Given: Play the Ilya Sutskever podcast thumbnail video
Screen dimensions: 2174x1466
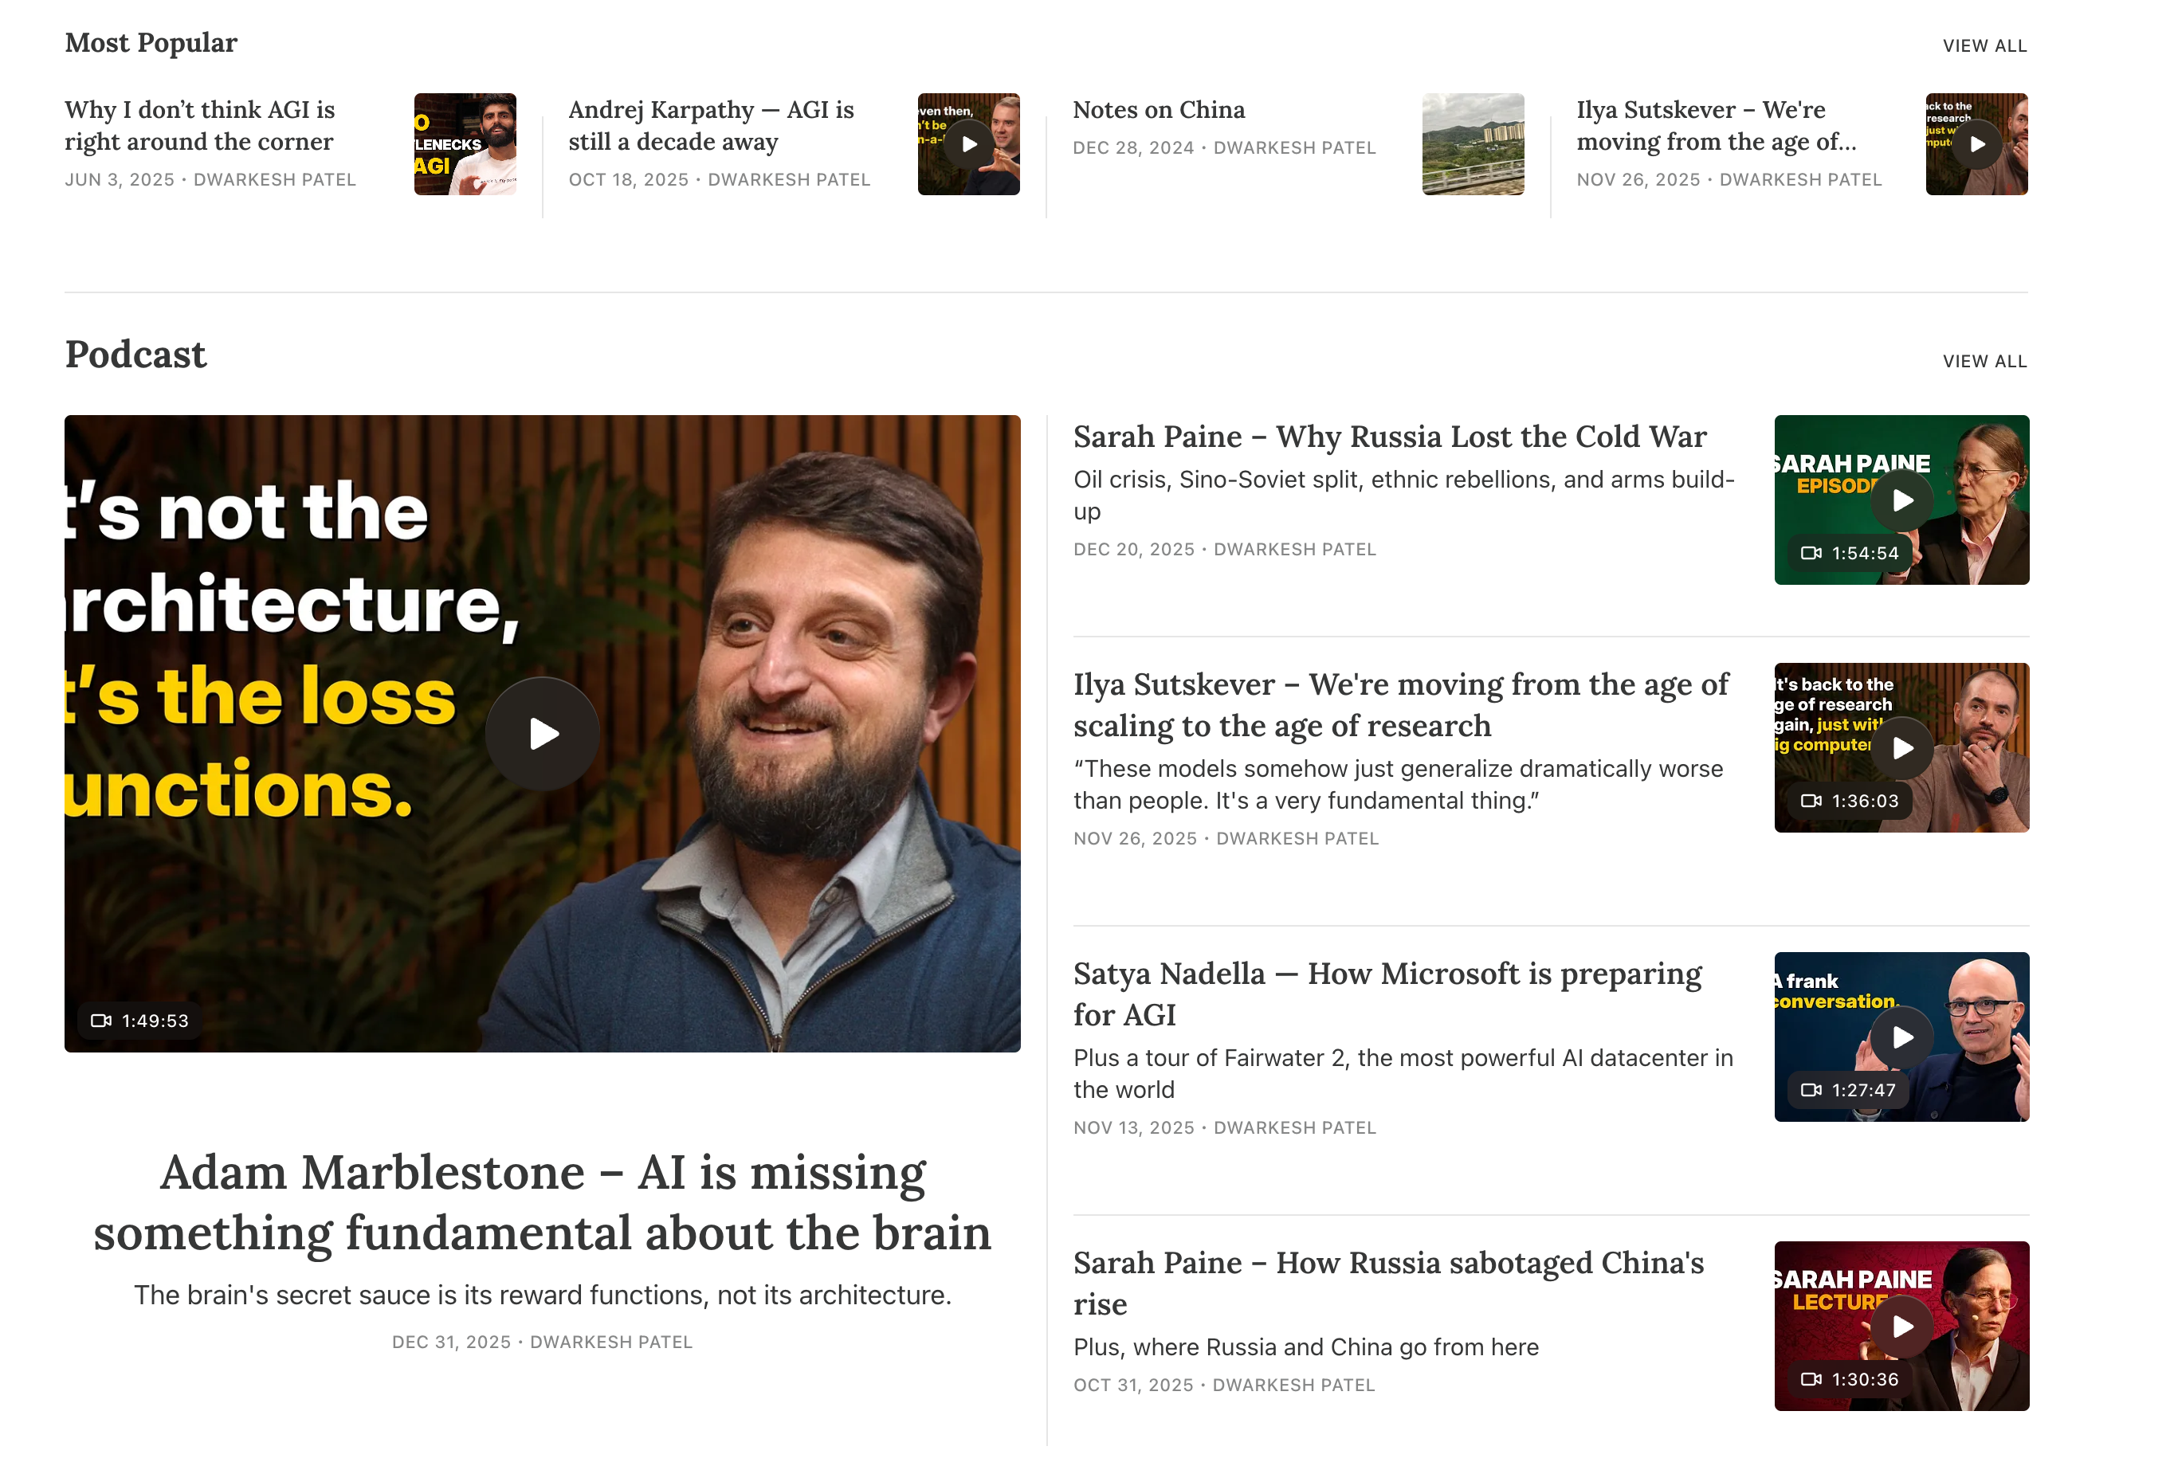Looking at the screenshot, I should pos(1901,748).
